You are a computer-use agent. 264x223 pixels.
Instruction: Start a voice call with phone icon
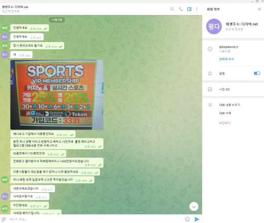tap(181, 9)
